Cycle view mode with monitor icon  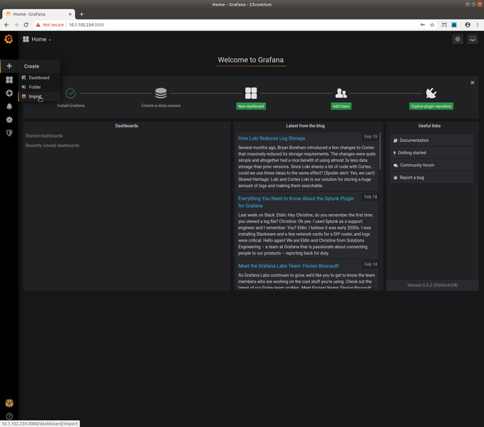point(473,39)
